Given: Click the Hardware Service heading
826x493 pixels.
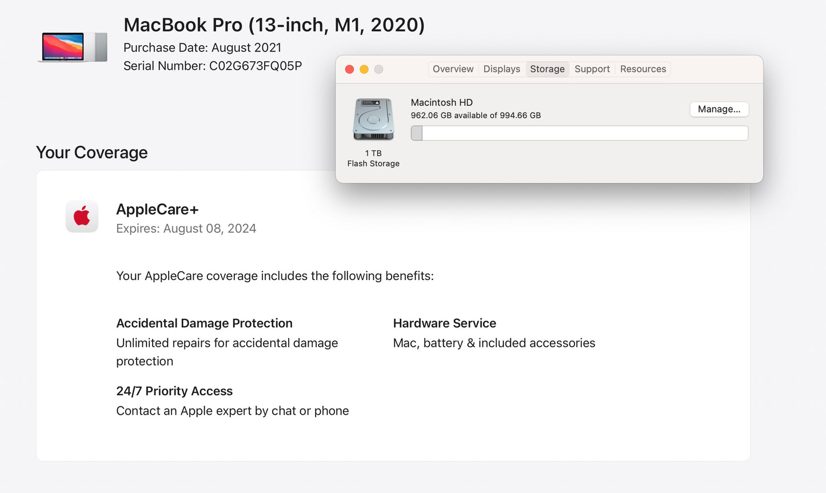Looking at the screenshot, I should pyautogui.click(x=444, y=323).
